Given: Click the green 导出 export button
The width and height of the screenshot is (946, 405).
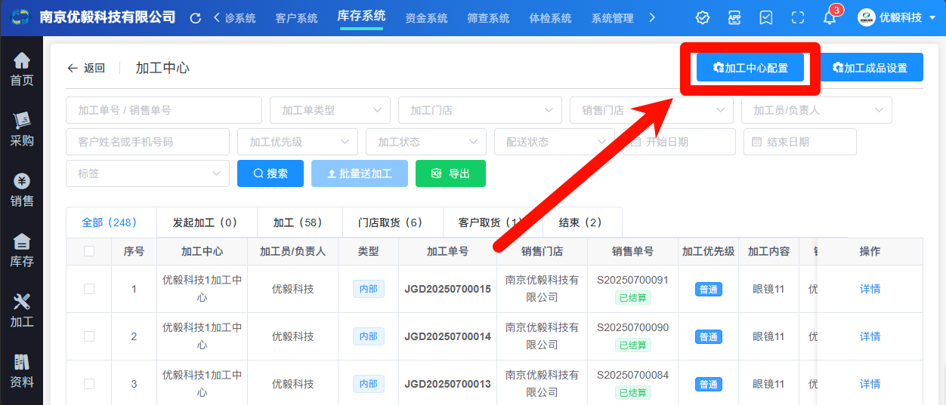Looking at the screenshot, I should point(450,173).
